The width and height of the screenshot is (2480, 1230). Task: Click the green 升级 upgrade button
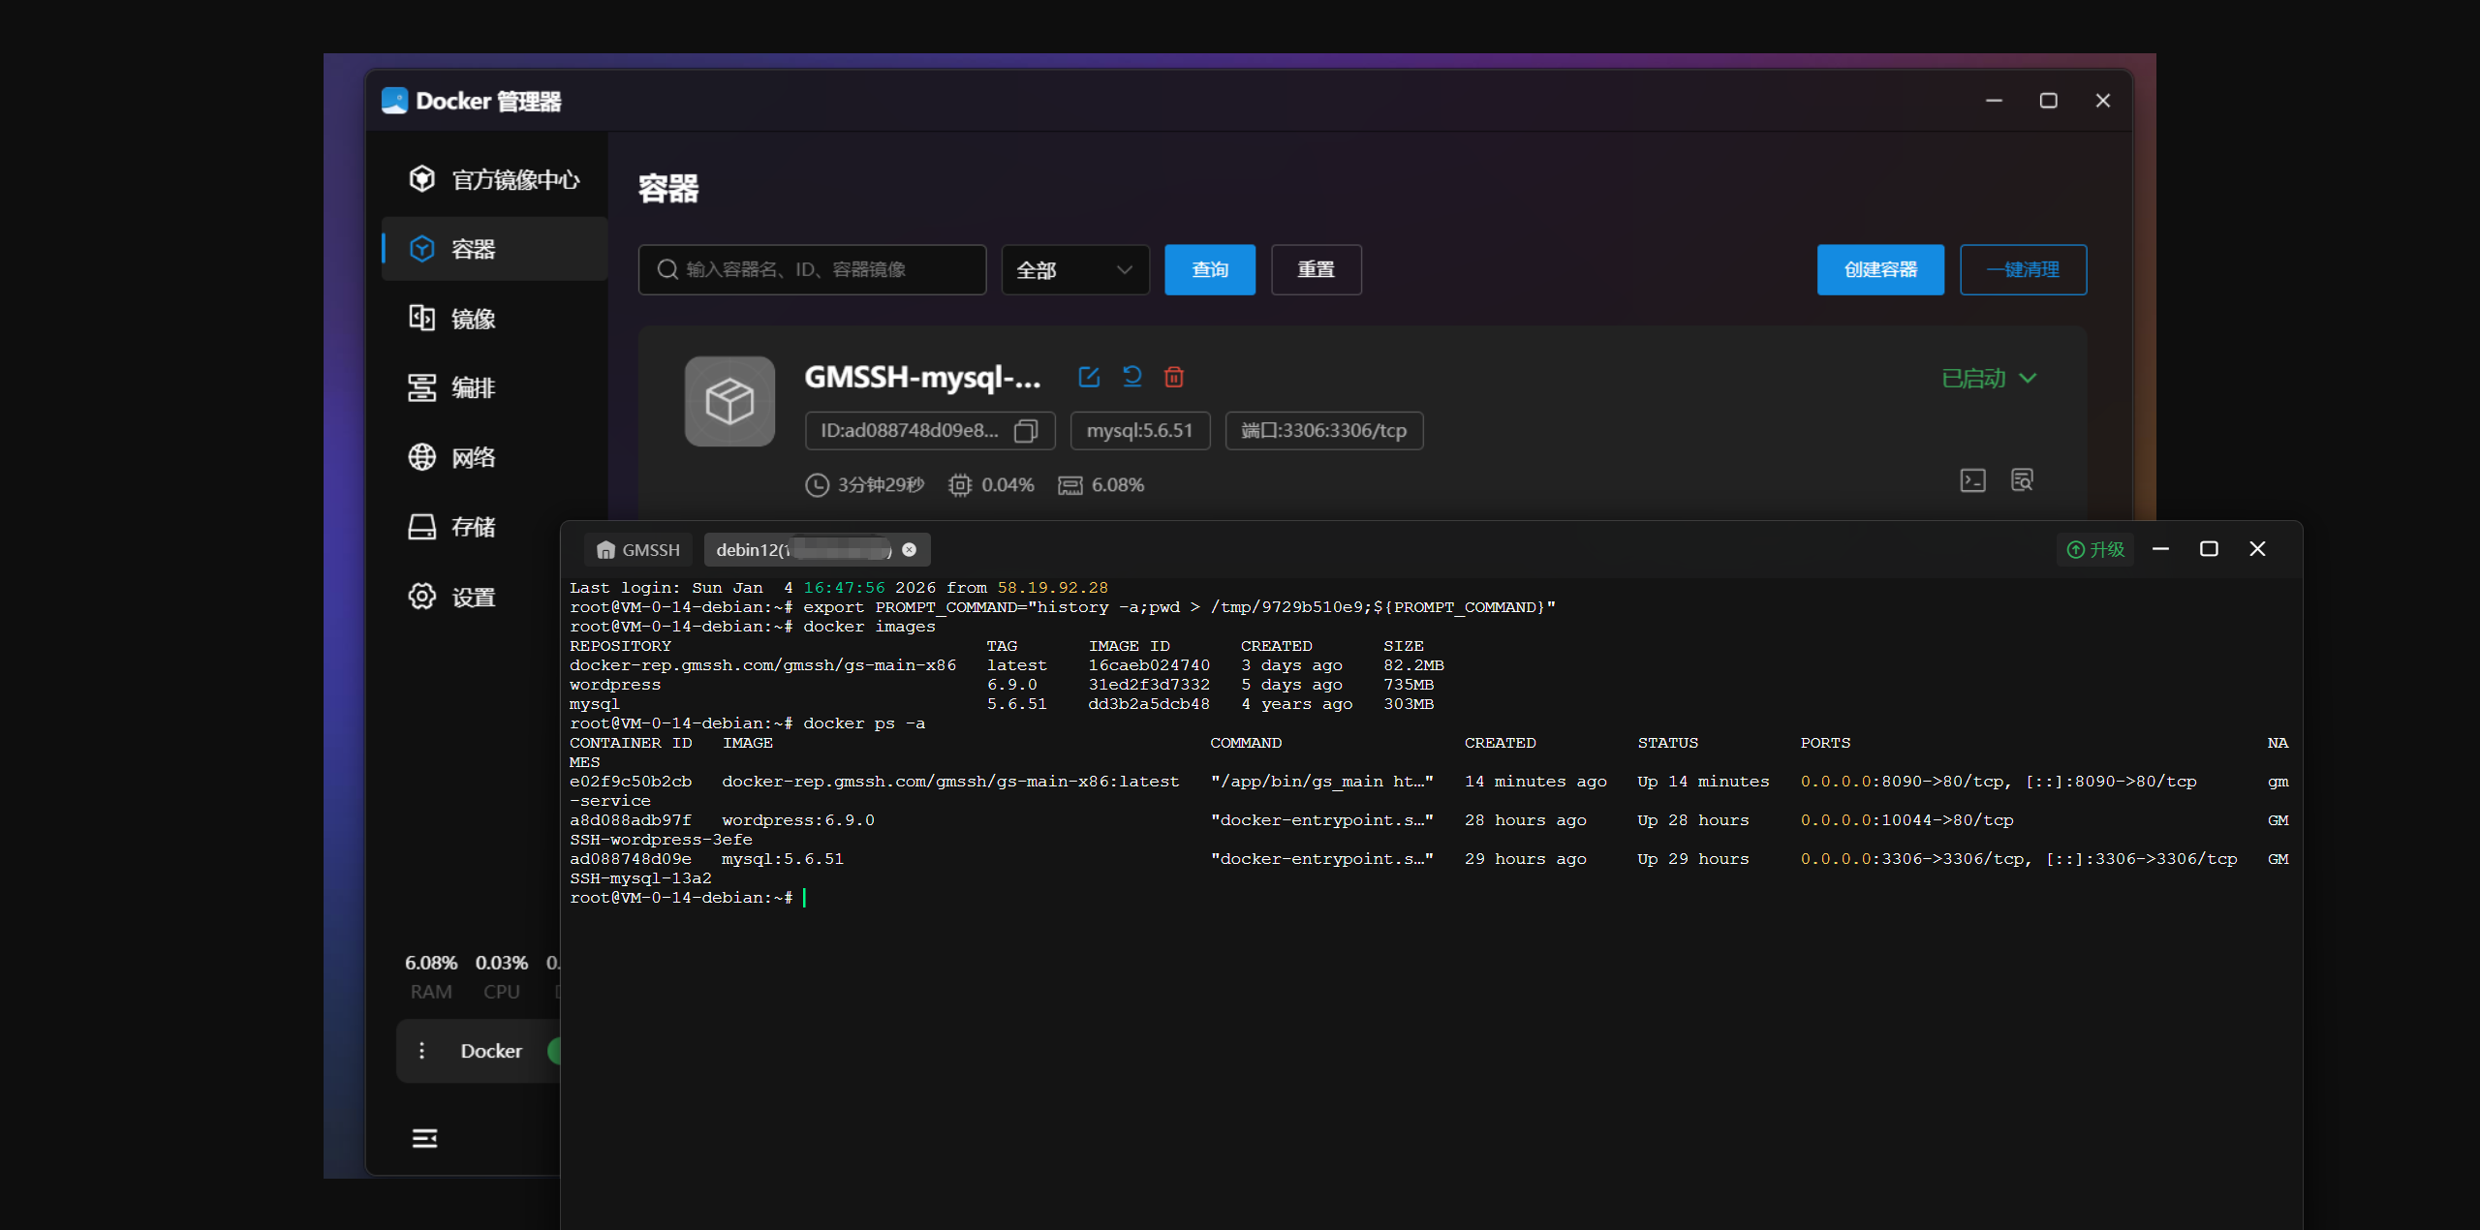2094,550
